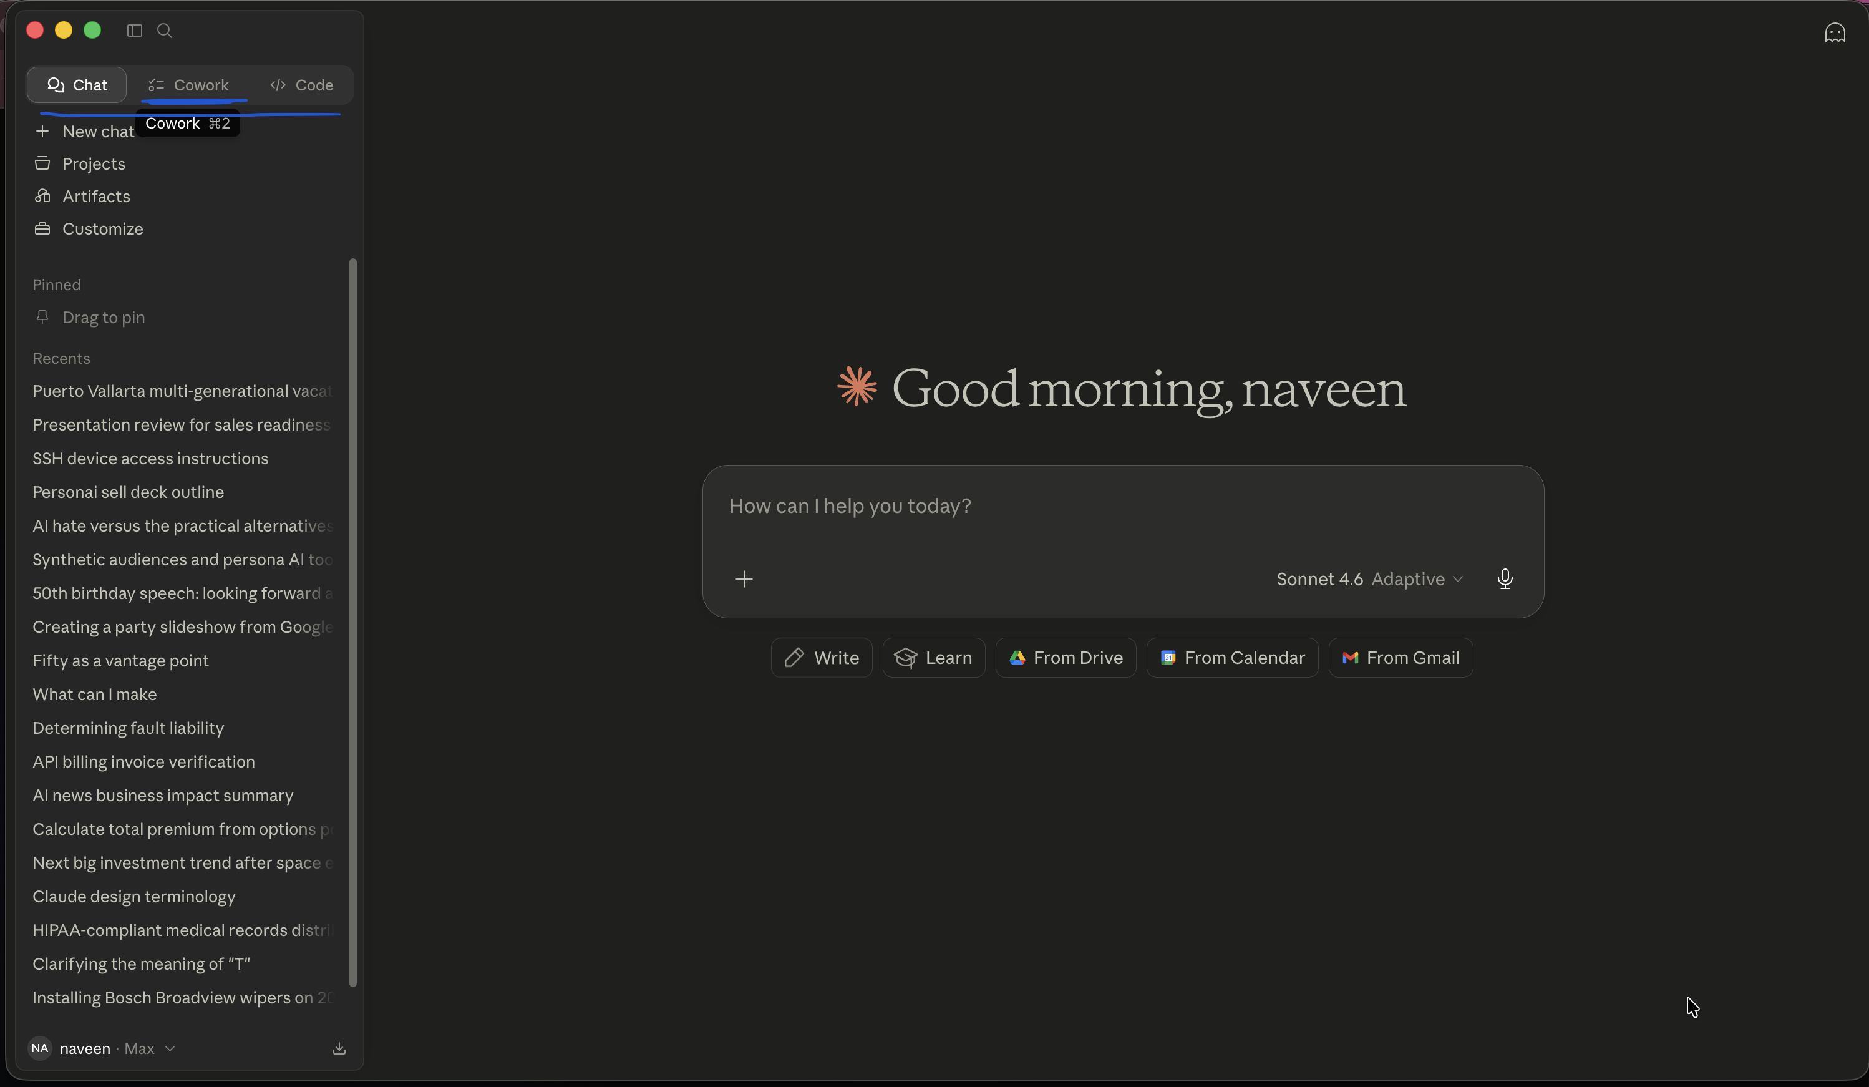Image resolution: width=1869 pixels, height=1087 pixels.
Task: Switch to the Chat tab
Action: pyautogui.click(x=76, y=85)
